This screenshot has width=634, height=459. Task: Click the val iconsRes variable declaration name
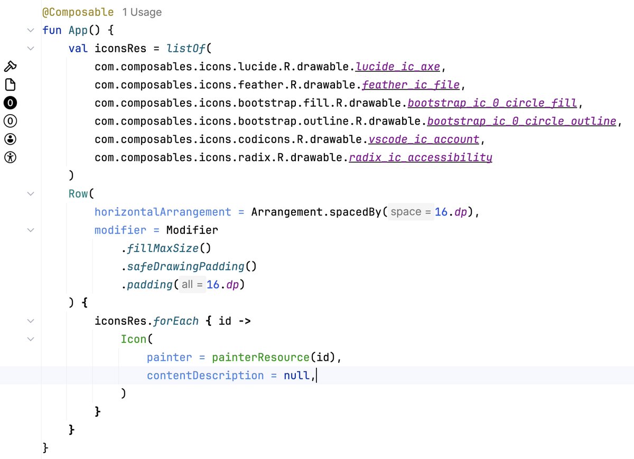tap(120, 49)
